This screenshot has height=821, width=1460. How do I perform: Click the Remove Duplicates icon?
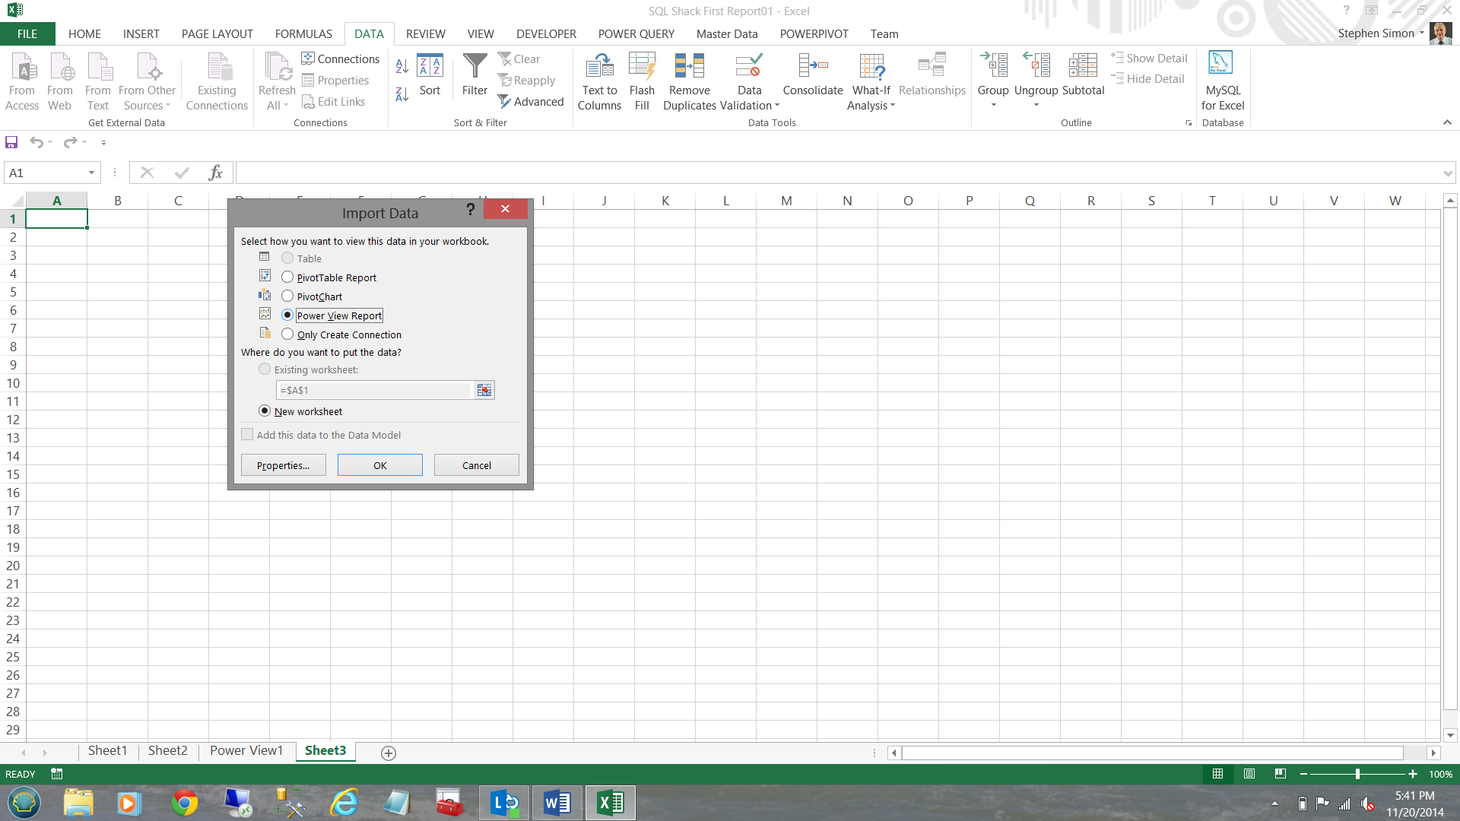(x=689, y=66)
